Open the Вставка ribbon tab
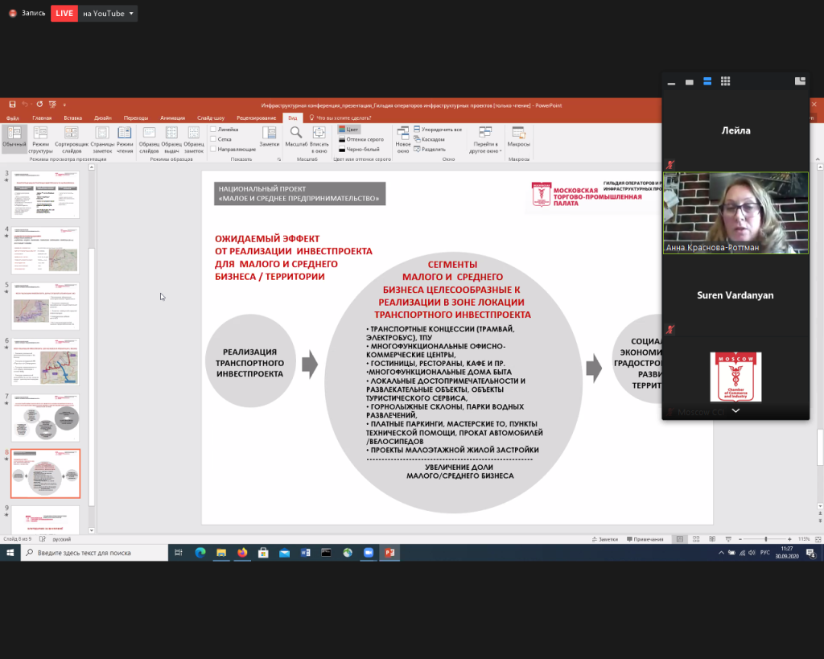 click(72, 118)
